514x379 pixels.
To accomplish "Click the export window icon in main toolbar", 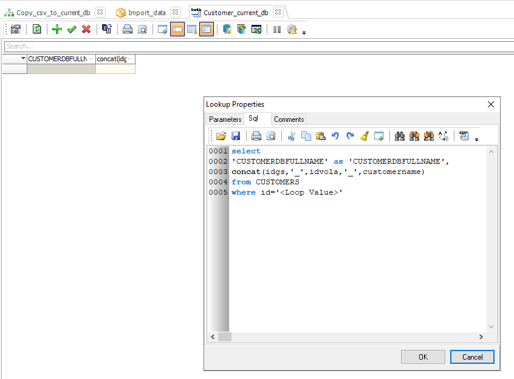I will (163, 30).
